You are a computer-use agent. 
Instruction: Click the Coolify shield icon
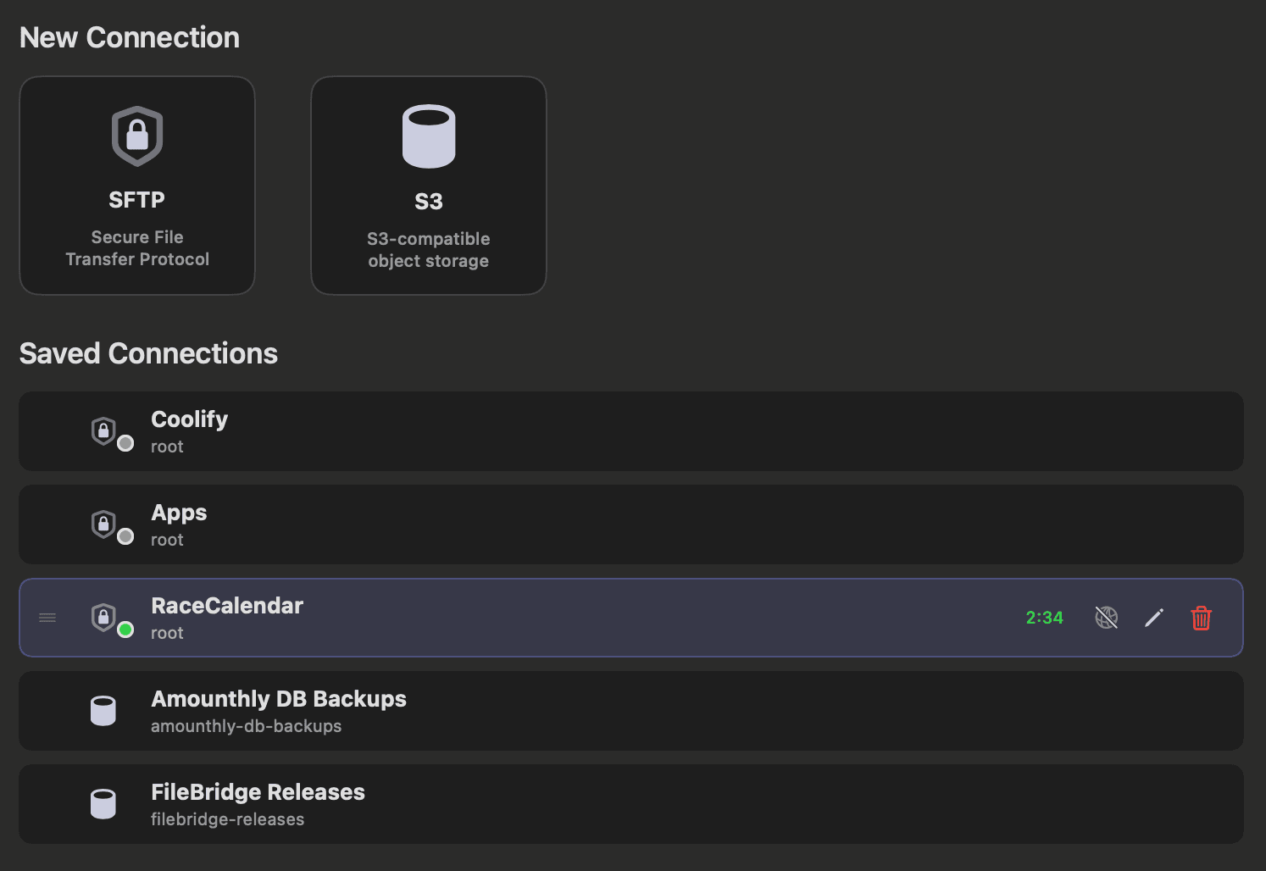click(x=103, y=431)
